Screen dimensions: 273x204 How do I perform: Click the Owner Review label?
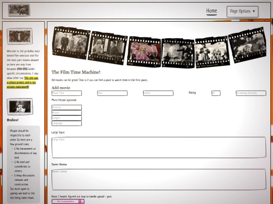tap(59, 164)
